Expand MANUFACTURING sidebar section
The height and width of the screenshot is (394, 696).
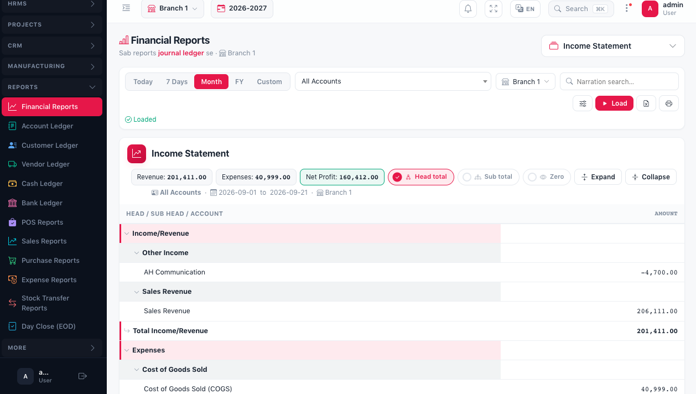(x=52, y=66)
